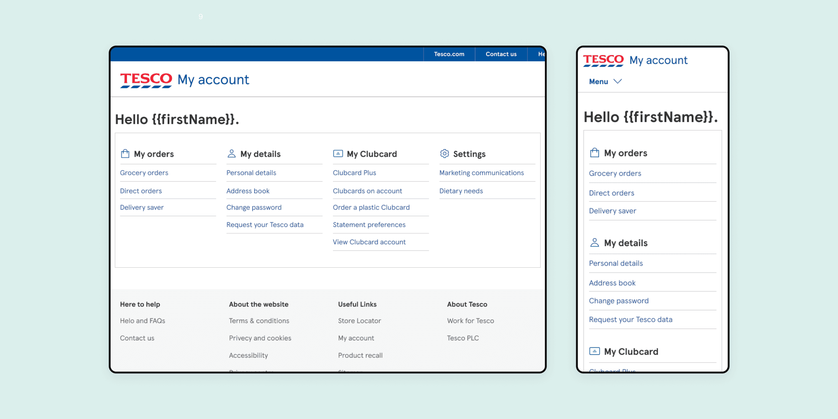Open Clubcards on account

point(367,191)
